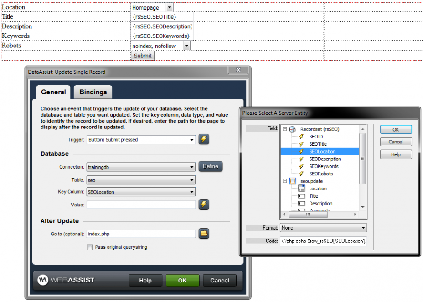This screenshot has height=302, width=423.
Task: Click lightning icon beside SEOID field
Action: coord(301,137)
